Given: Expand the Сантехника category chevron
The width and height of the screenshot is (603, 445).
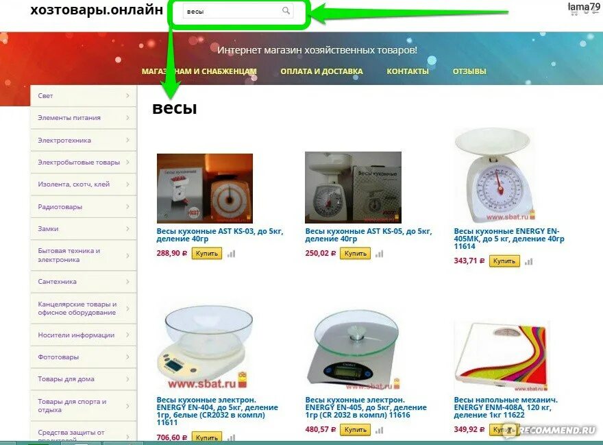Looking at the screenshot, I should point(127,281).
